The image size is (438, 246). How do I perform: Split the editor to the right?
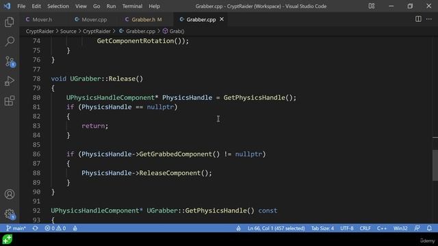click(418, 19)
